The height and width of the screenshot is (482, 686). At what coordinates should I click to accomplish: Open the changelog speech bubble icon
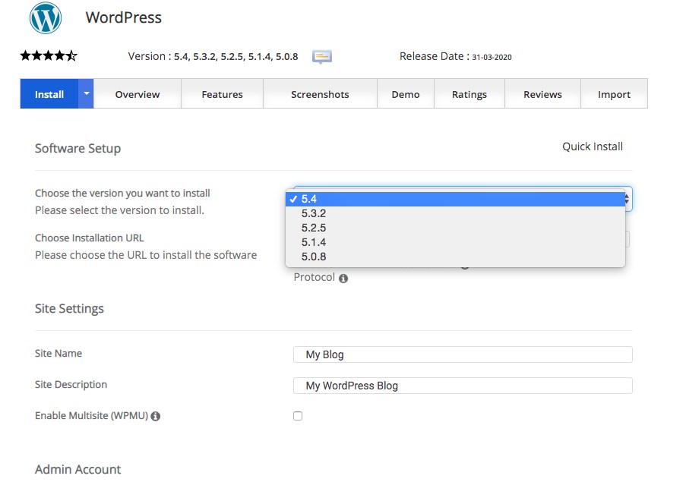[x=322, y=56]
